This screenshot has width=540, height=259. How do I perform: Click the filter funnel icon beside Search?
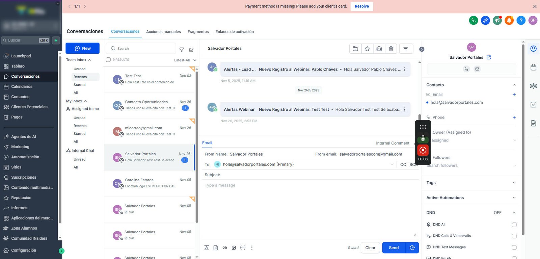(182, 50)
